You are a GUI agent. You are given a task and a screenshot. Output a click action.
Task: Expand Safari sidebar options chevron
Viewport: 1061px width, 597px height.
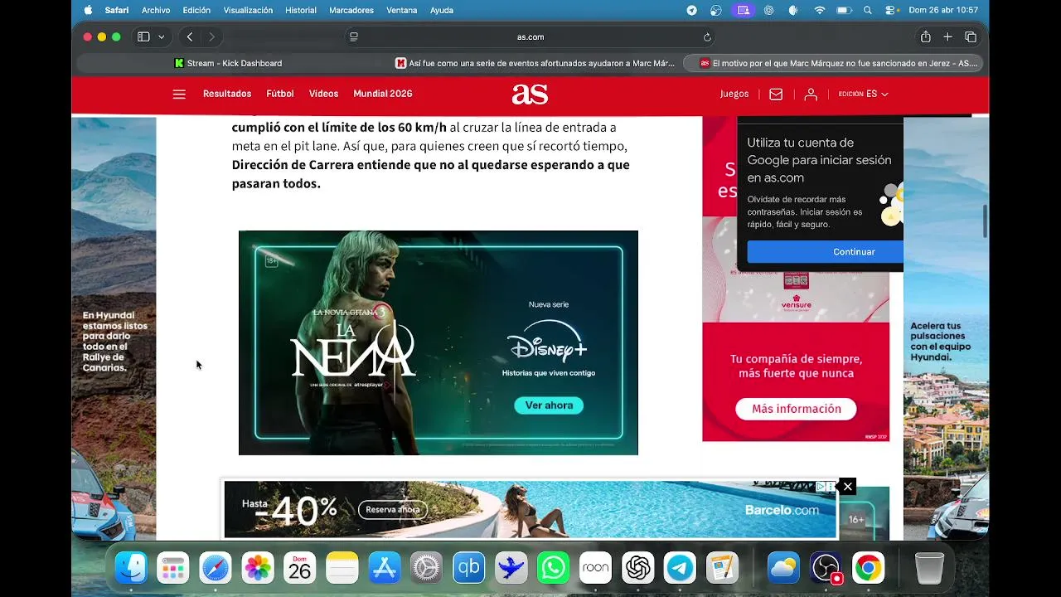(161, 36)
